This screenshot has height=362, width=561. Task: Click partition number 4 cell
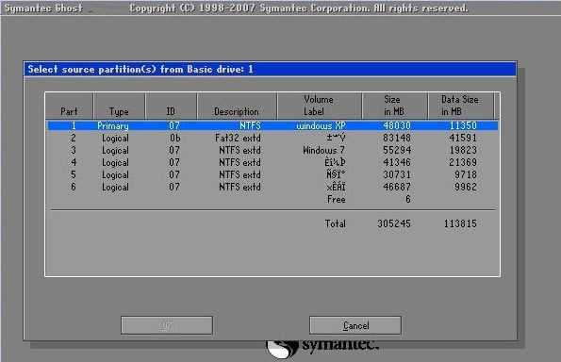[x=74, y=162]
